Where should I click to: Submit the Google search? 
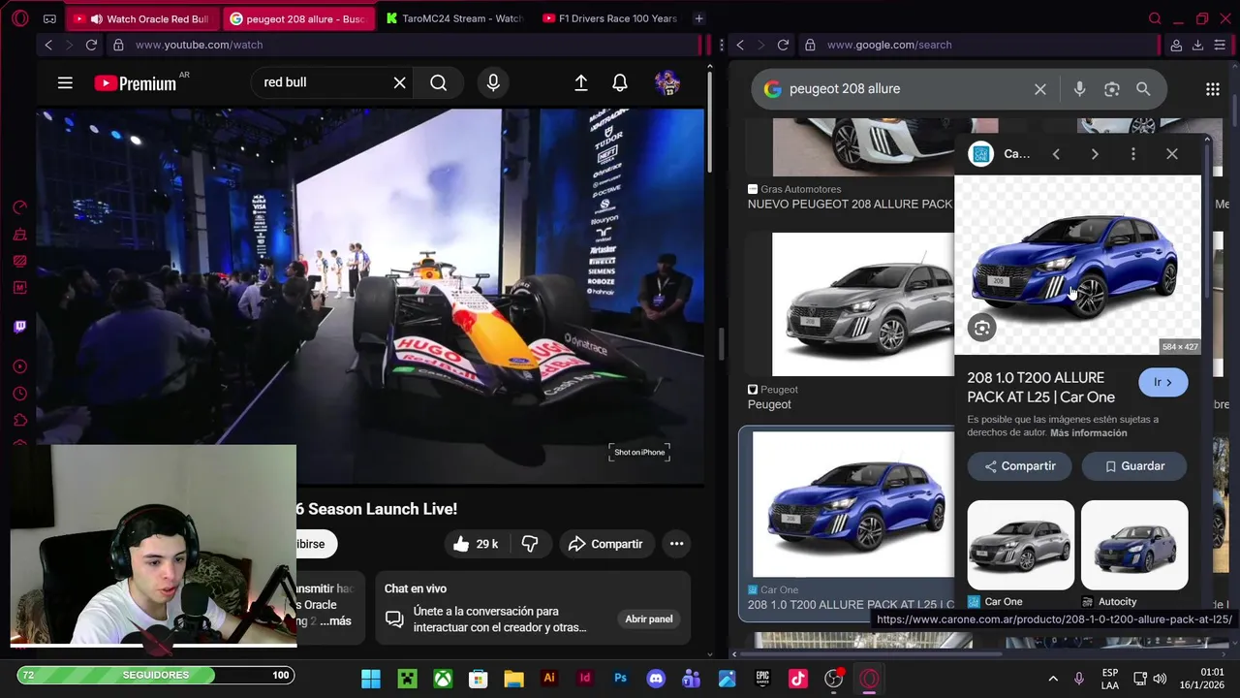[x=1143, y=89]
